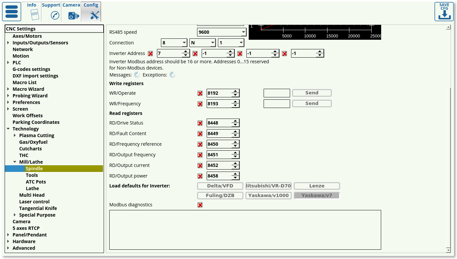Select G-codes settings in the tree
Image resolution: width=457 pixels, height=259 pixels.
[31, 69]
